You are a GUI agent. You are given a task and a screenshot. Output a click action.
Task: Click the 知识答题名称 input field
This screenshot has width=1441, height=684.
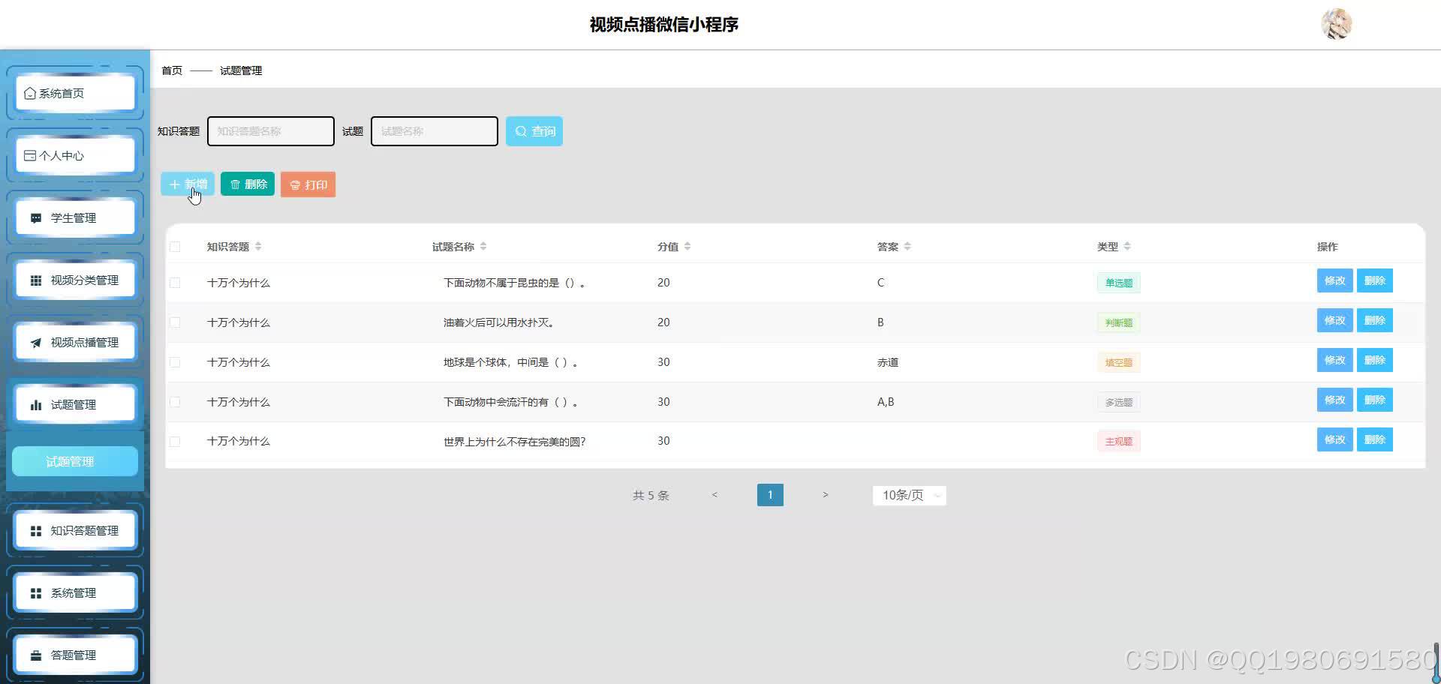(270, 130)
